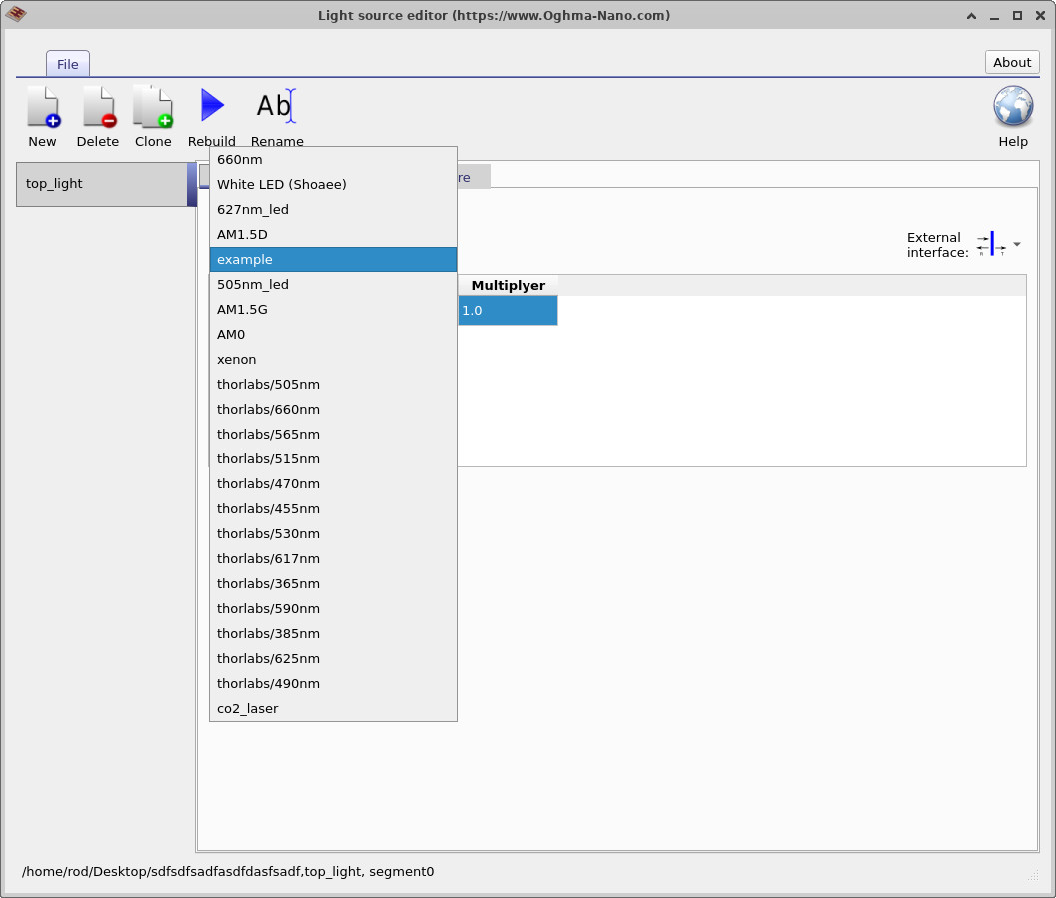Click the application logo in the titlebar
Screen dimensions: 1056x898
coord(16,14)
